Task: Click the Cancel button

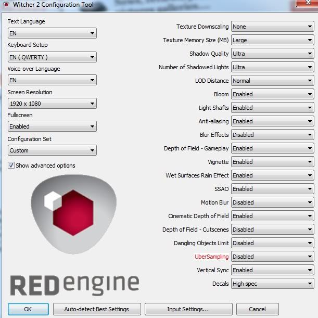Action: pos(257,309)
